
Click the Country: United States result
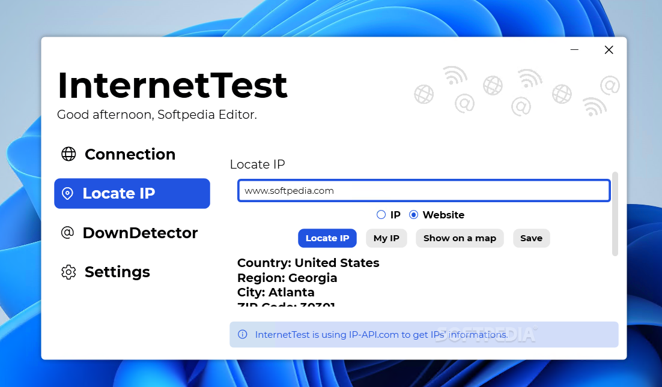pyautogui.click(x=308, y=263)
